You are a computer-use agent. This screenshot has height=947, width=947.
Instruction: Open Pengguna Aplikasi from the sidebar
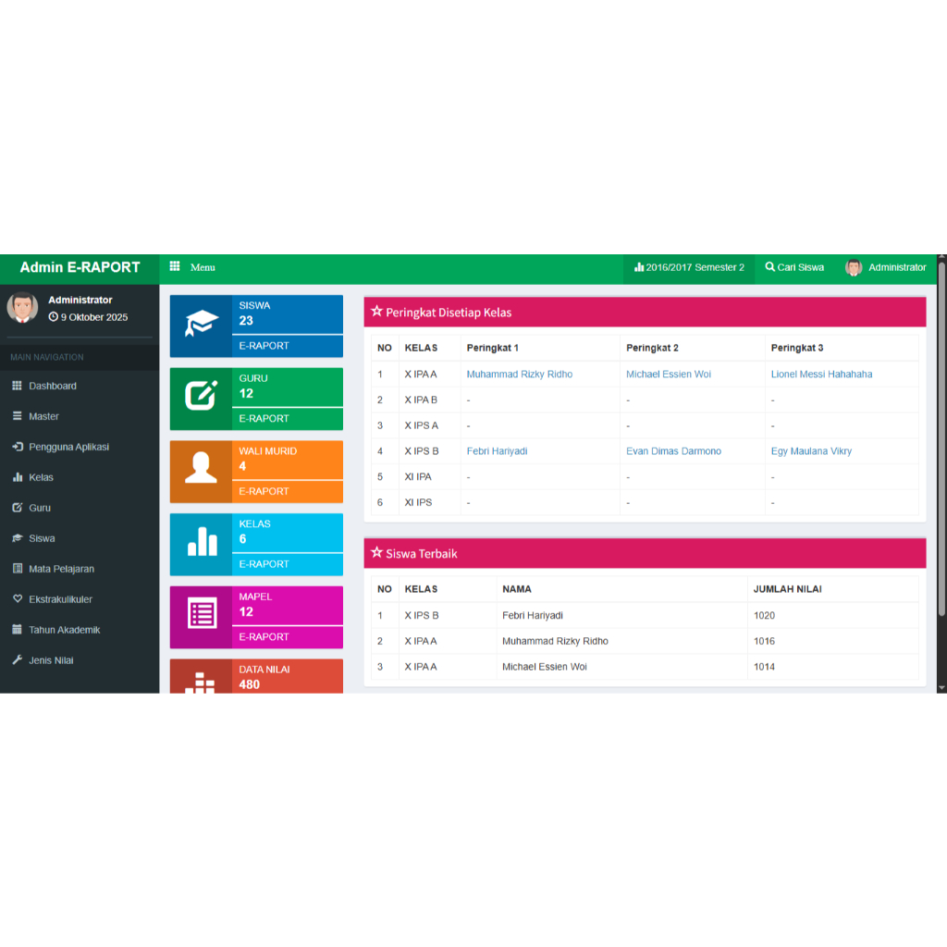tap(72, 447)
